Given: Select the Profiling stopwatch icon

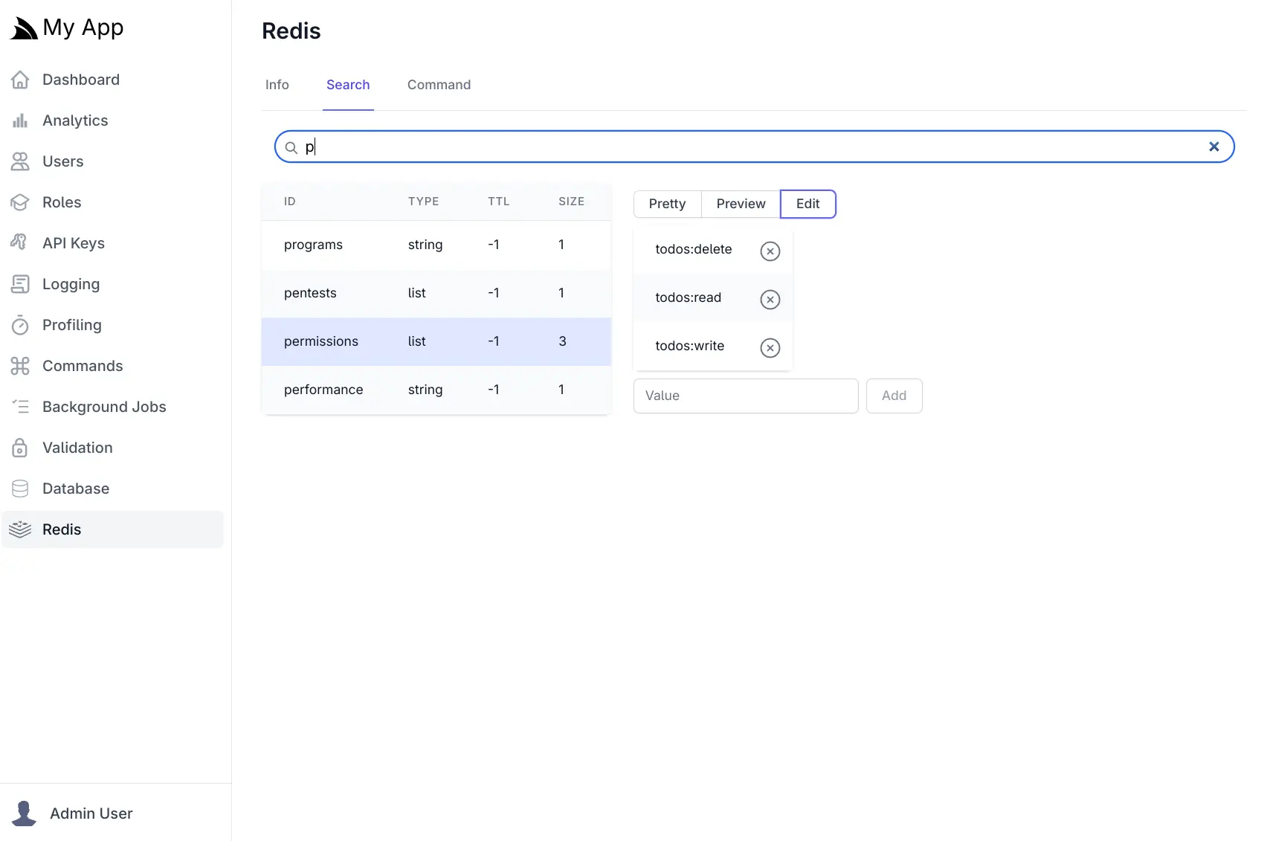Looking at the screenshot, I should click(x=20, y=325).
